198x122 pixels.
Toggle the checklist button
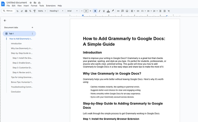click(142, 11)
